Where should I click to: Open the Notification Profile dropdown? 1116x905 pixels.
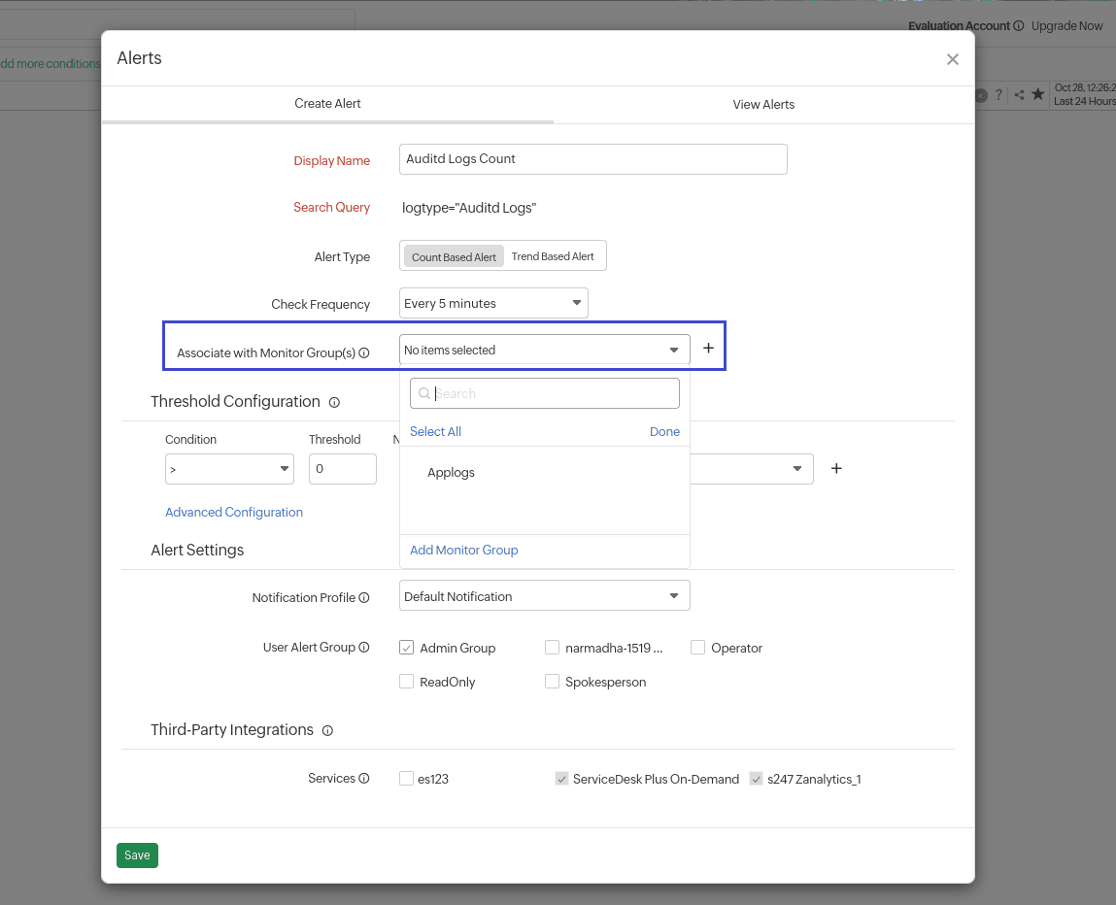[544, 595]
